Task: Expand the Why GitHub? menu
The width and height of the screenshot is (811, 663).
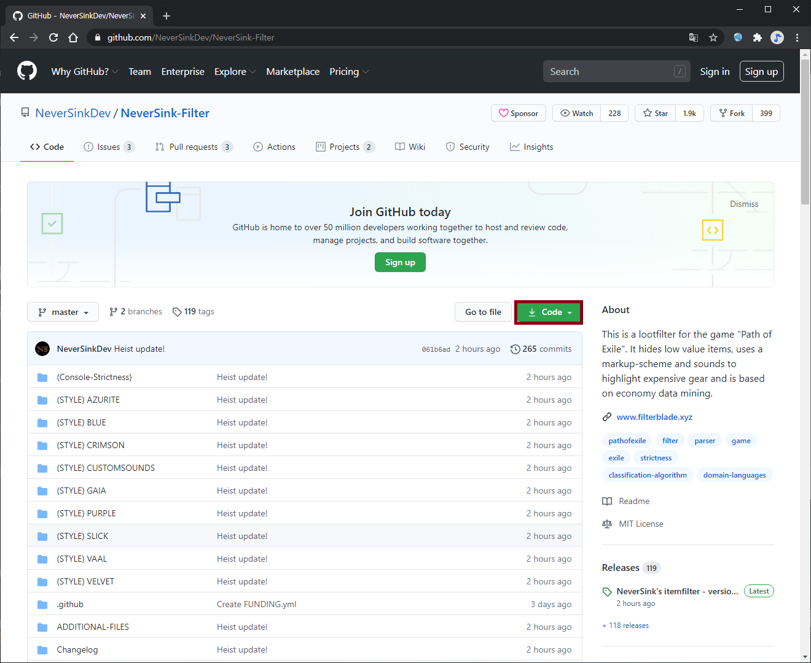Action: point(85,71)
